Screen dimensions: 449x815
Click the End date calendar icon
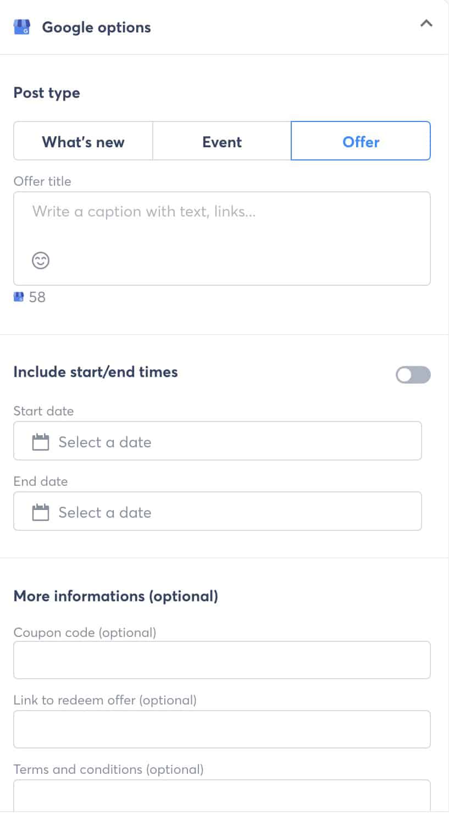[41, 512]
